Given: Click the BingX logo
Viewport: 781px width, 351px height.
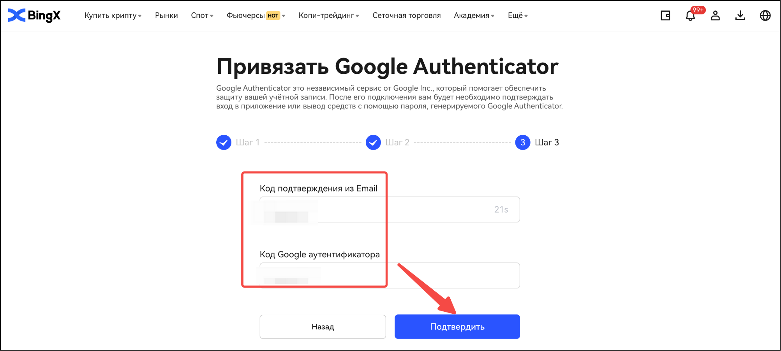Looking at the screenshot, I should 34,16.
